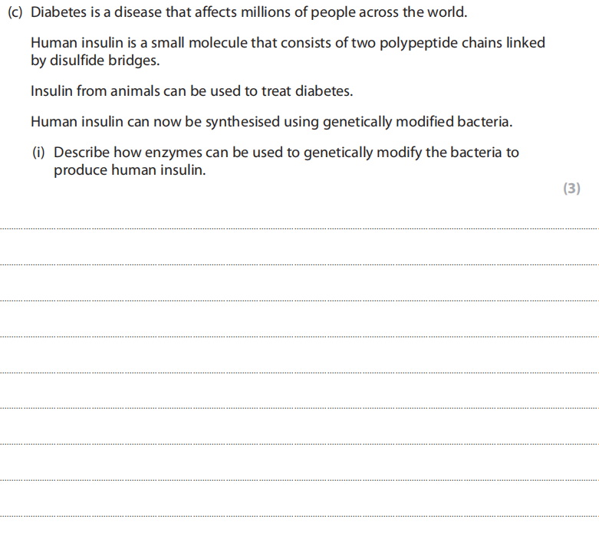Click the first dotted answer line
The width and height of the screenshot is (599, 545).
point(299,228)
